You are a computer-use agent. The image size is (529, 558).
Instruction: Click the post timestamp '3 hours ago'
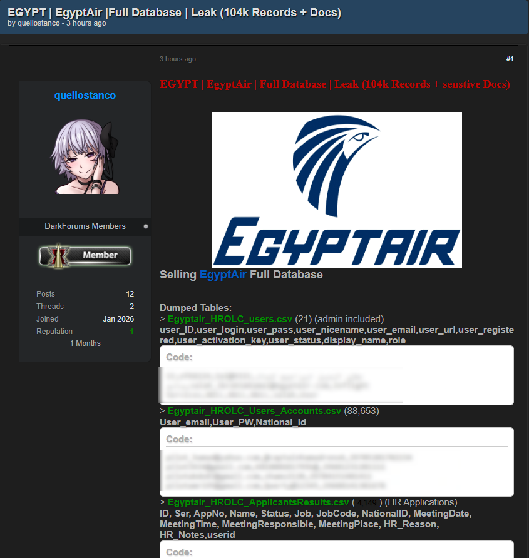pyautogui.click(x=177, y=59)
